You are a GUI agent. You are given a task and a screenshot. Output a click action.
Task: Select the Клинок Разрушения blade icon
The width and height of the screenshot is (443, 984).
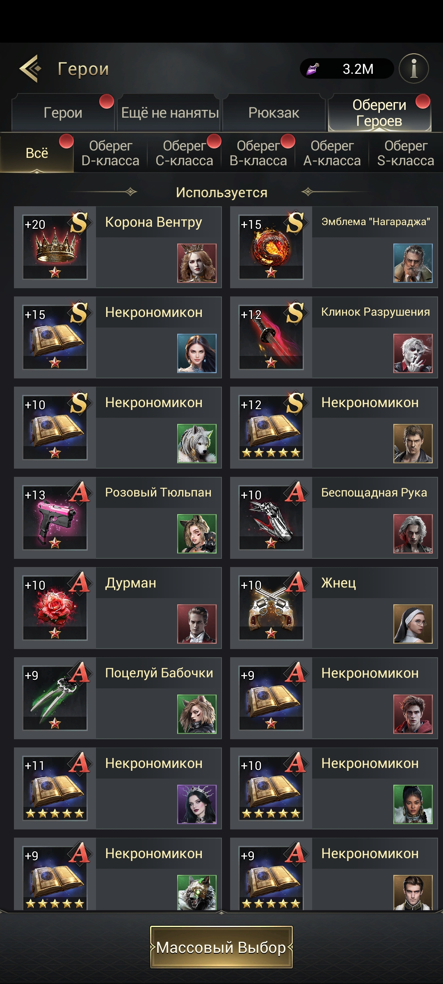click(x=271, y=337)
